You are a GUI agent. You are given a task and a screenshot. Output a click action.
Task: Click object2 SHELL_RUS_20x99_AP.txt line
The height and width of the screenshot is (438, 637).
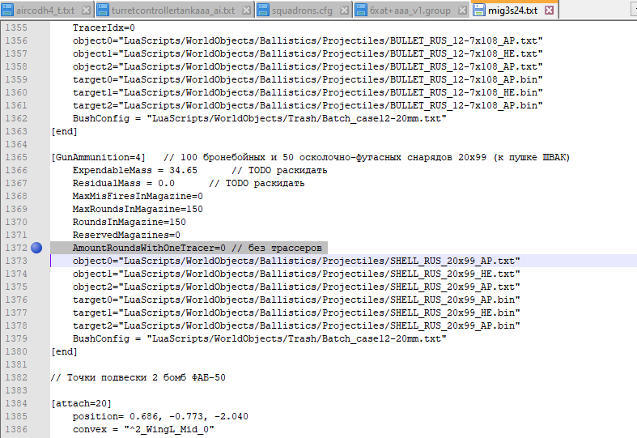pyautogui.click(x=296, y=287)
